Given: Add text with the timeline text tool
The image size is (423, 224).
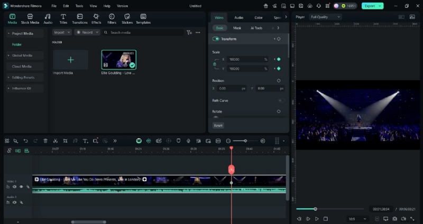Looking at the screenshot, I should pyautogui.click(x=85, y=141).
